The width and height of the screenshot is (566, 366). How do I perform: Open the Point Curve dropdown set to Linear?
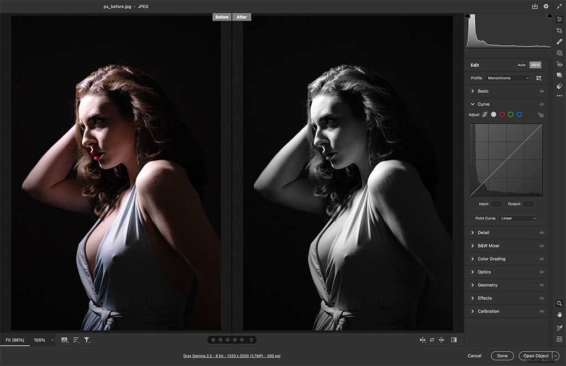pyautogui.click(x=517, y=218)
